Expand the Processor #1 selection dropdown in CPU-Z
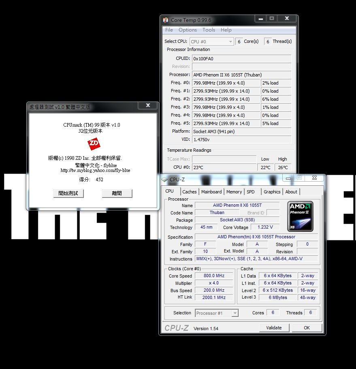The height and width of the screenshot is (369, 356). (217, 313)
